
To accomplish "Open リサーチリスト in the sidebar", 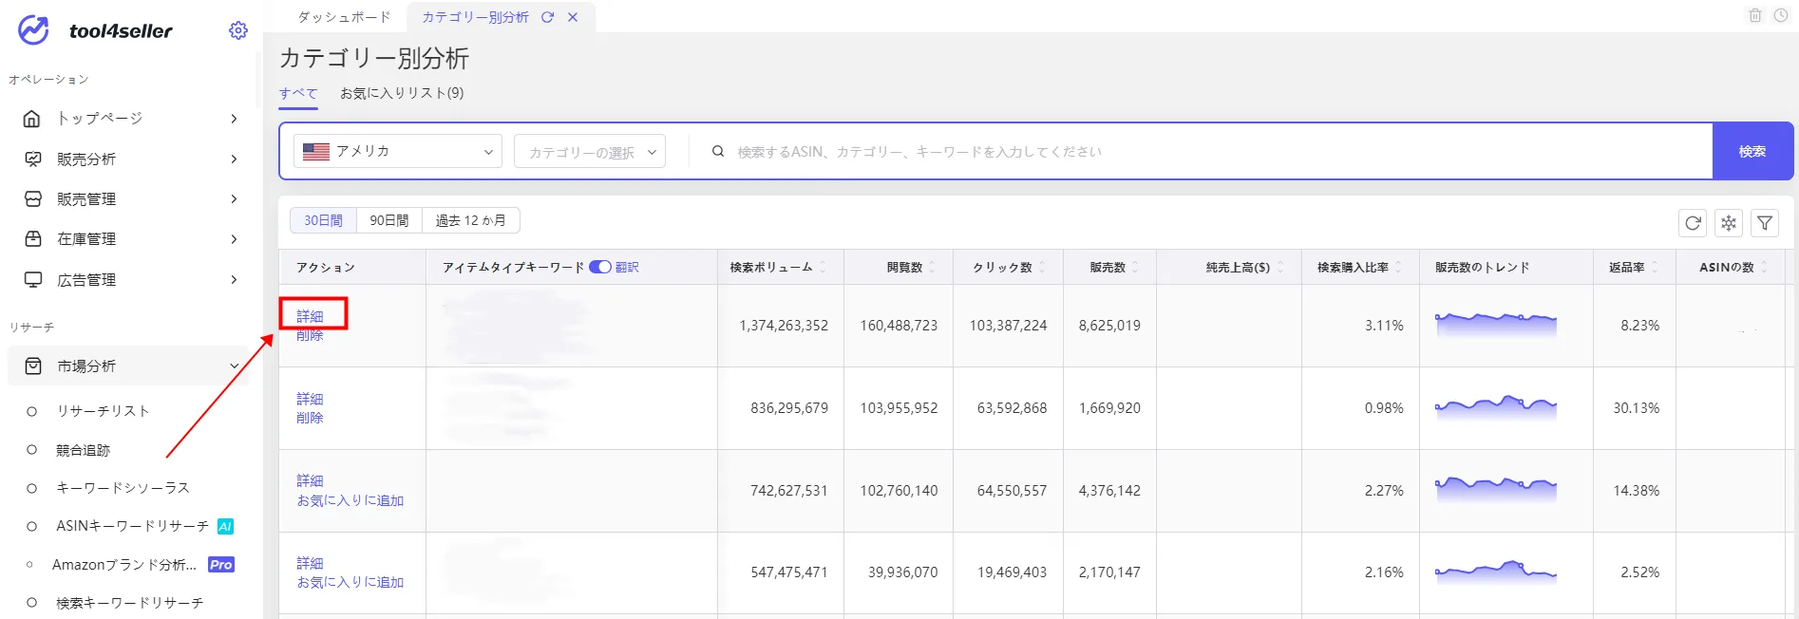I will (x=103, y=411).
